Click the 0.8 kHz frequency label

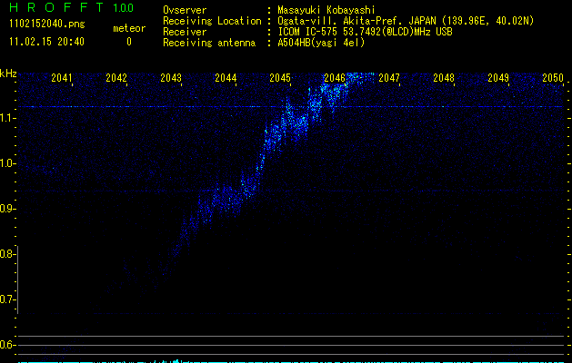(7, 254)
